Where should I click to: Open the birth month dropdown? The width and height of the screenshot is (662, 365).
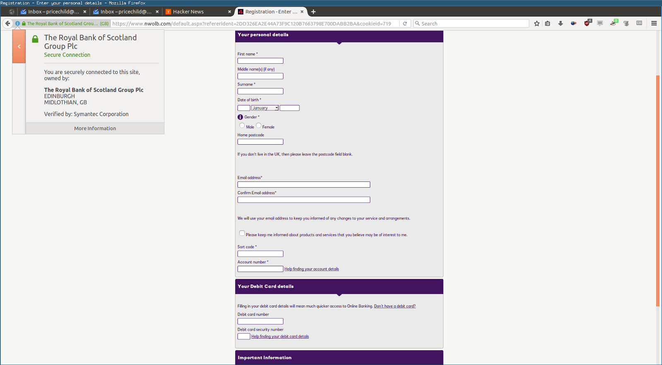(x=265, y=108)
